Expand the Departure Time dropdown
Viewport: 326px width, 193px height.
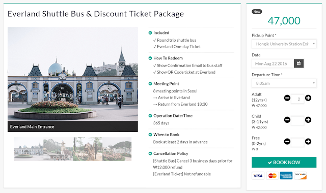[x=284, y=83]
